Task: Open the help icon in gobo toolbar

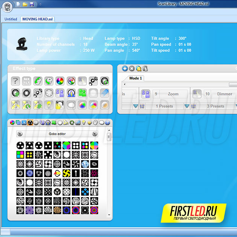Action: 108,123
